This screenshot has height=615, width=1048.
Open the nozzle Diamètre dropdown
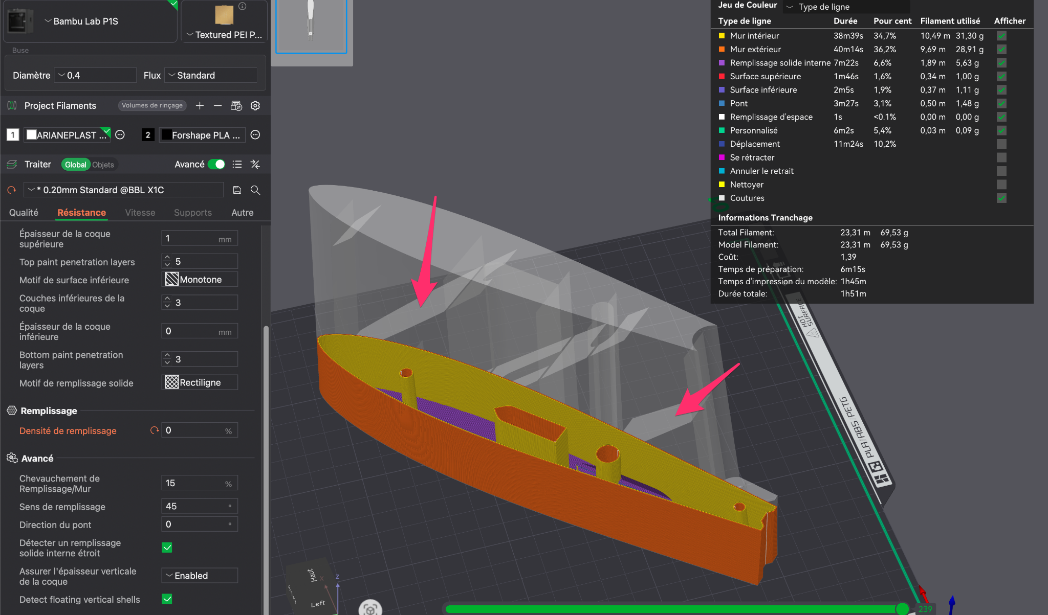pos(96,75)
